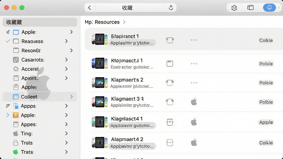Go back using the toolbar back arrow
This screenshot has width=283, height=159.
pyautogui.click(x=90, y=8)
